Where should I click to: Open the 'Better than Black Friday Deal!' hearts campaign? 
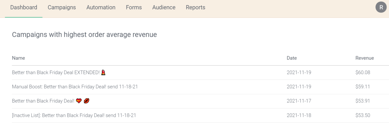click(51, 101)
